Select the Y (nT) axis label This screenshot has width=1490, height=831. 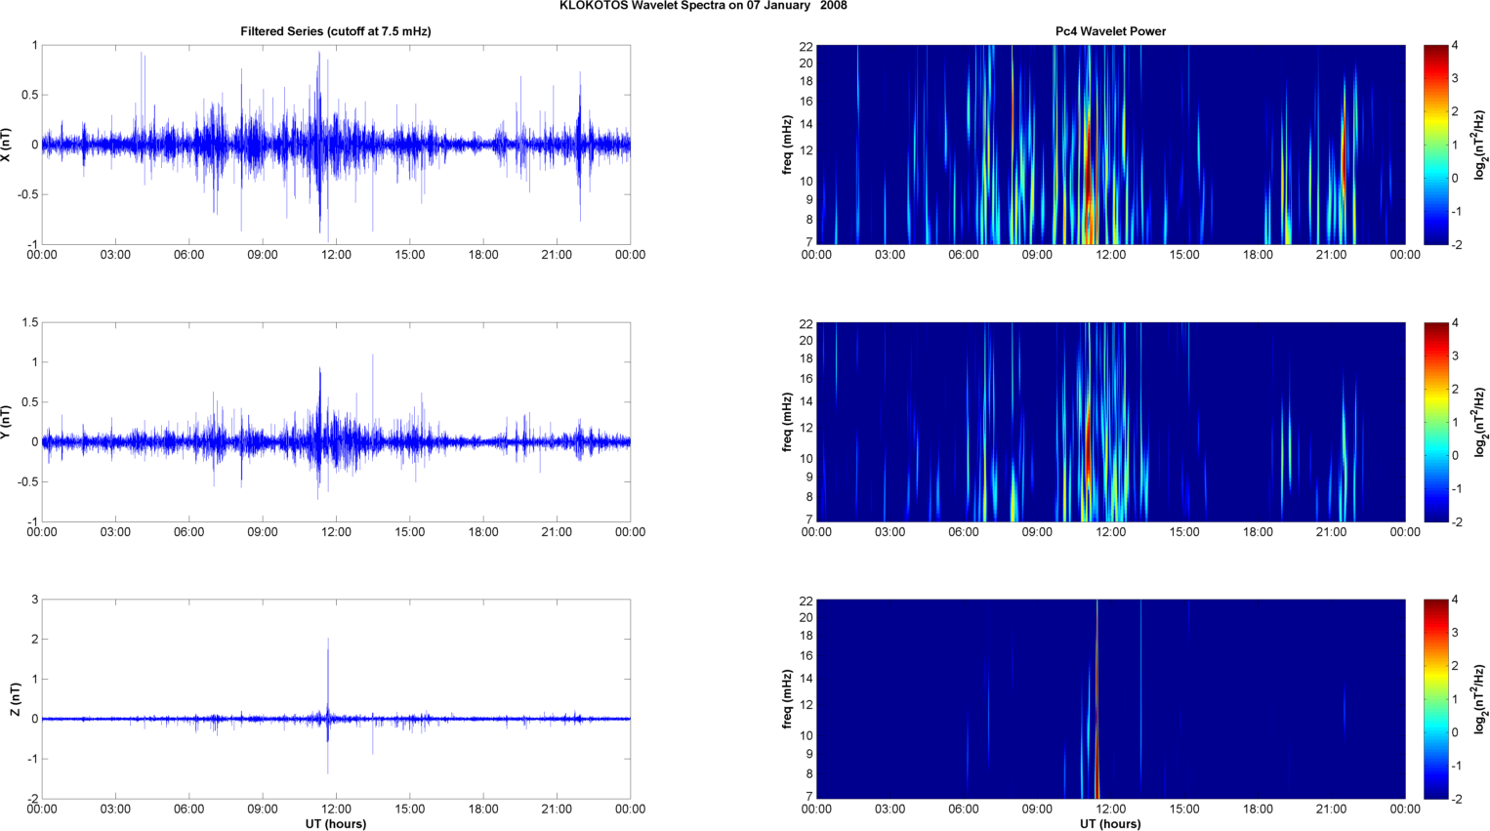(x=7, y=422)
